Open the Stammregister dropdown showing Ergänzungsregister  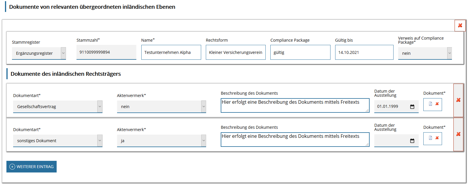click(39, 53)
